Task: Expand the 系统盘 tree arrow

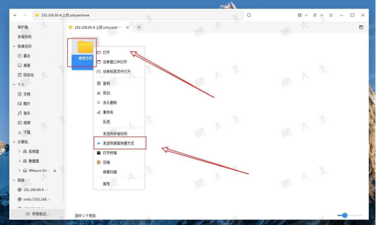Action: pos(20,151)
